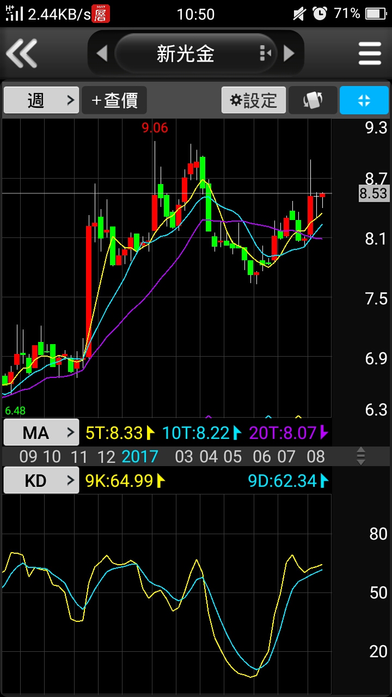Tap the panel resize up-down handle
The width and height of the screenshot is (392, 697).
pos(361,456)
